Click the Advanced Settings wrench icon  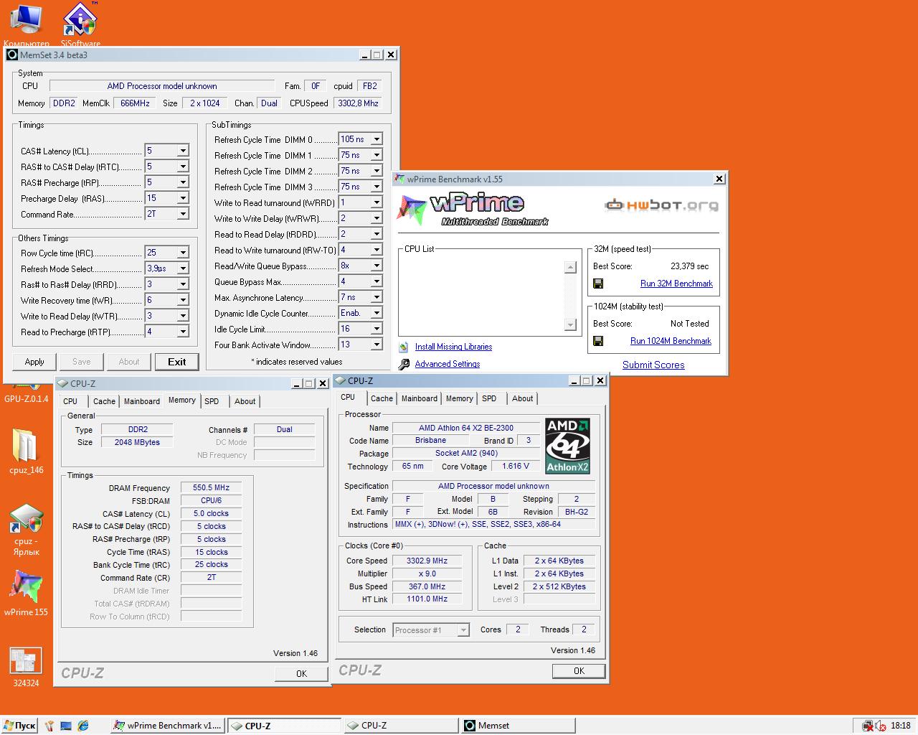(404, 364)
